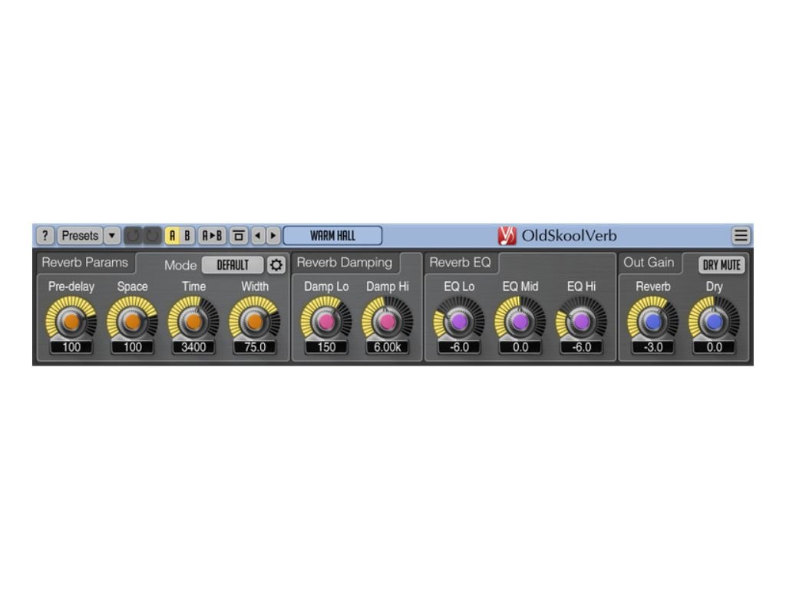Click Time value field 3400
The image size is (786, 589).
pyautogui.click(x=193, y=346)
